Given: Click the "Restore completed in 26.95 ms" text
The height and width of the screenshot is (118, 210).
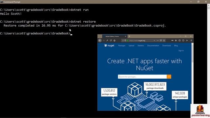Looking at the screenshot, I should tap(30, 26).
